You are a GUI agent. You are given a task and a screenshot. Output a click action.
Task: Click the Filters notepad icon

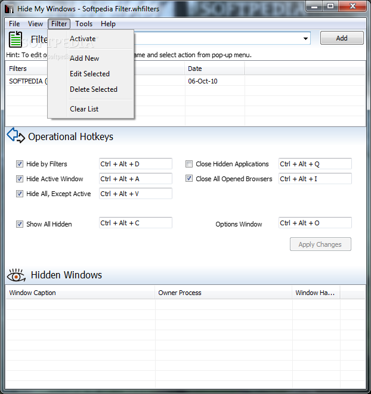click(16, 39)
